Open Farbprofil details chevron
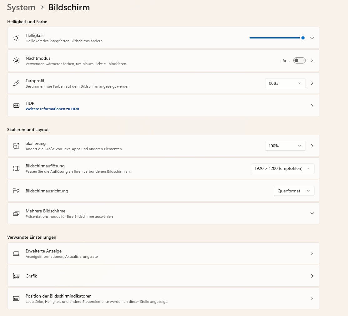The height and width of the screenshot is (316, 348). [x=312, y=83]
